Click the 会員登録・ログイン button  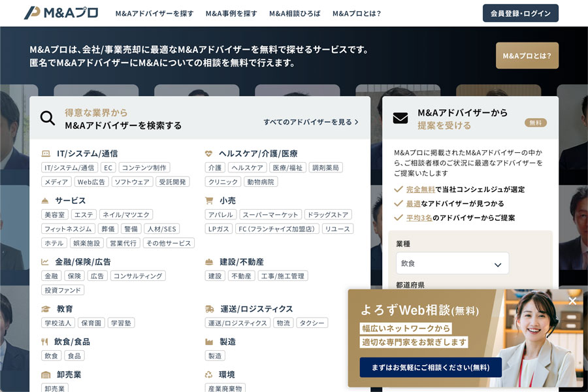pos(521,13)
